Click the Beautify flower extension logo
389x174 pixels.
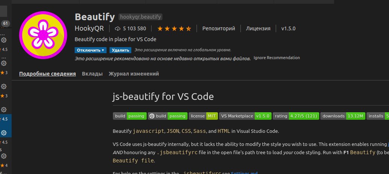click(43, 35)
